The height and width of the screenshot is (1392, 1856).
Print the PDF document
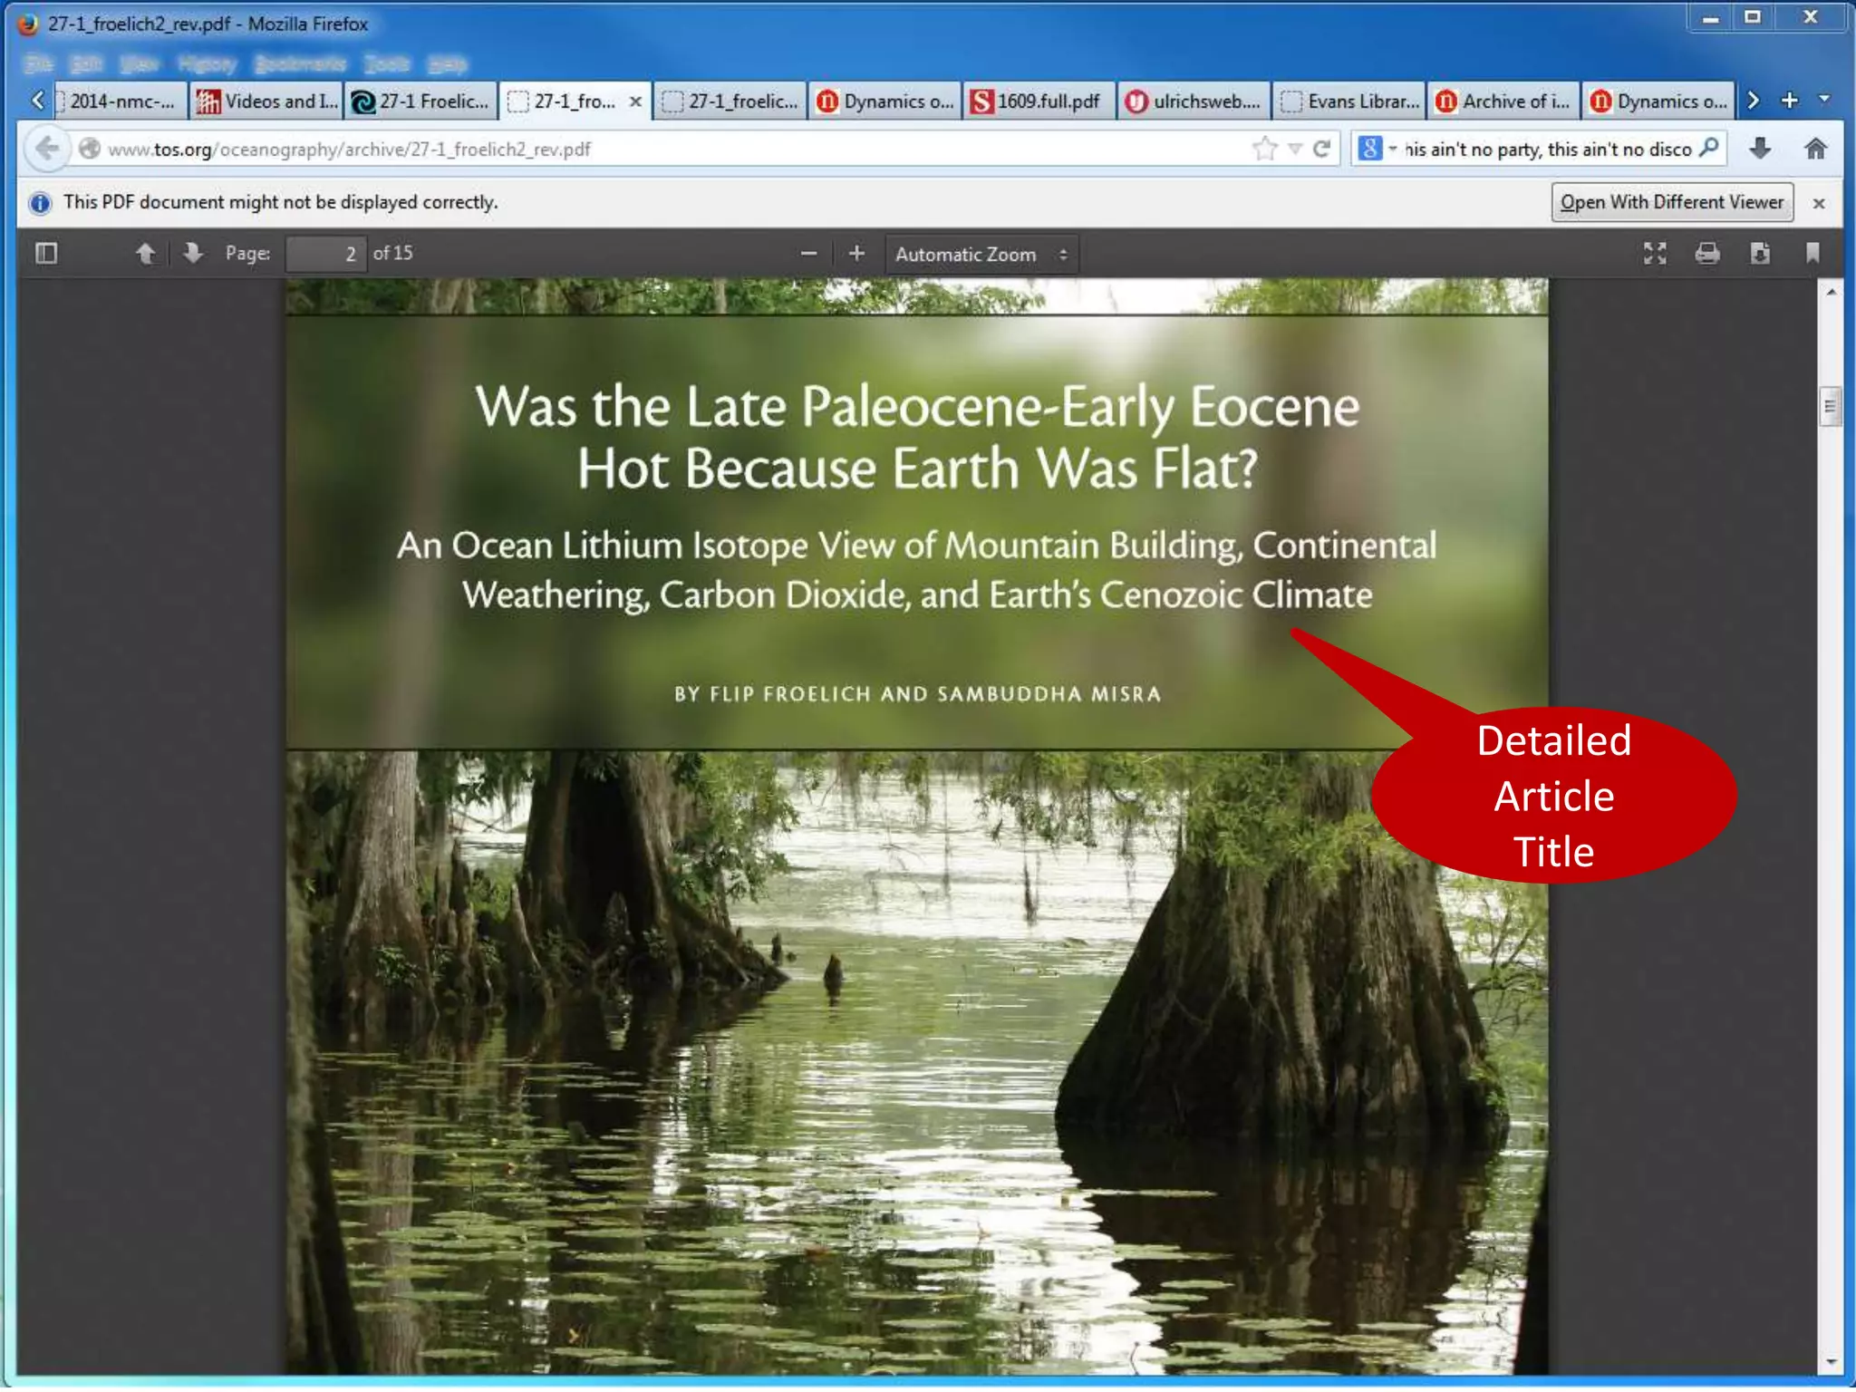click(x=1707, y=254)
